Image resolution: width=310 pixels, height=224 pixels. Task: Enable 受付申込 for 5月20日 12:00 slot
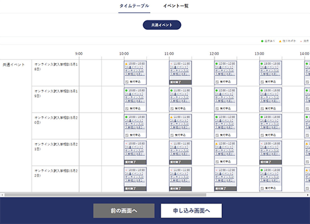(x=217, y=135)
